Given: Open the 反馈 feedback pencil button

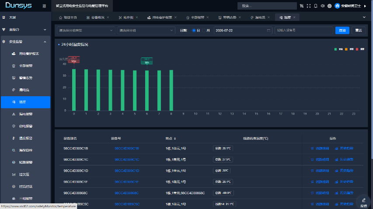Looking at the screenshot, I should point(363,202).
